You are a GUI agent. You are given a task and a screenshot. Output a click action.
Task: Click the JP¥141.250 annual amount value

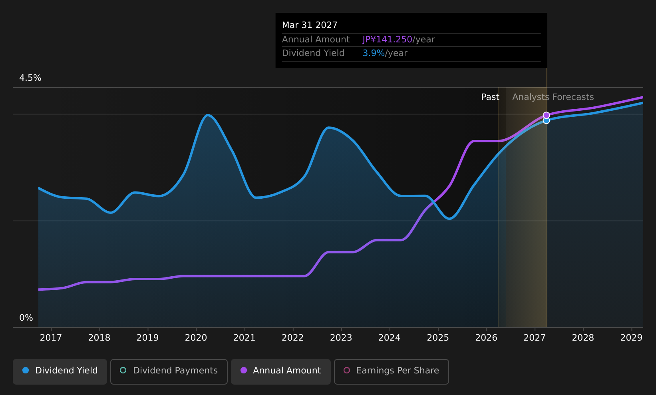(x=387, y=40)
